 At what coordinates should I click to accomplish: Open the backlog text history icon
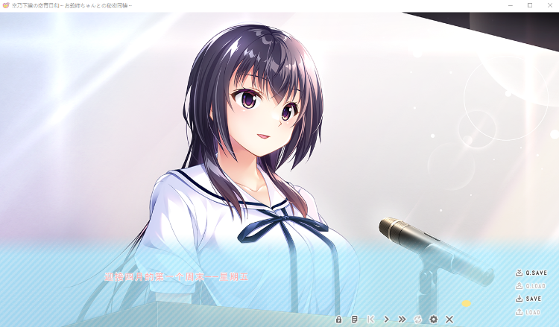click(x=354, y=320)
